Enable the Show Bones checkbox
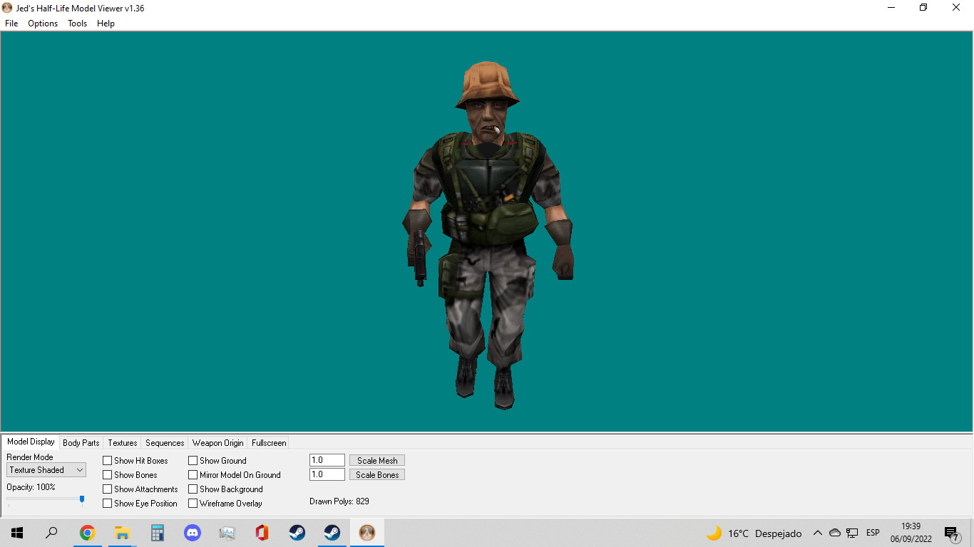Screen dimensions: 974x547 [106, 474]
